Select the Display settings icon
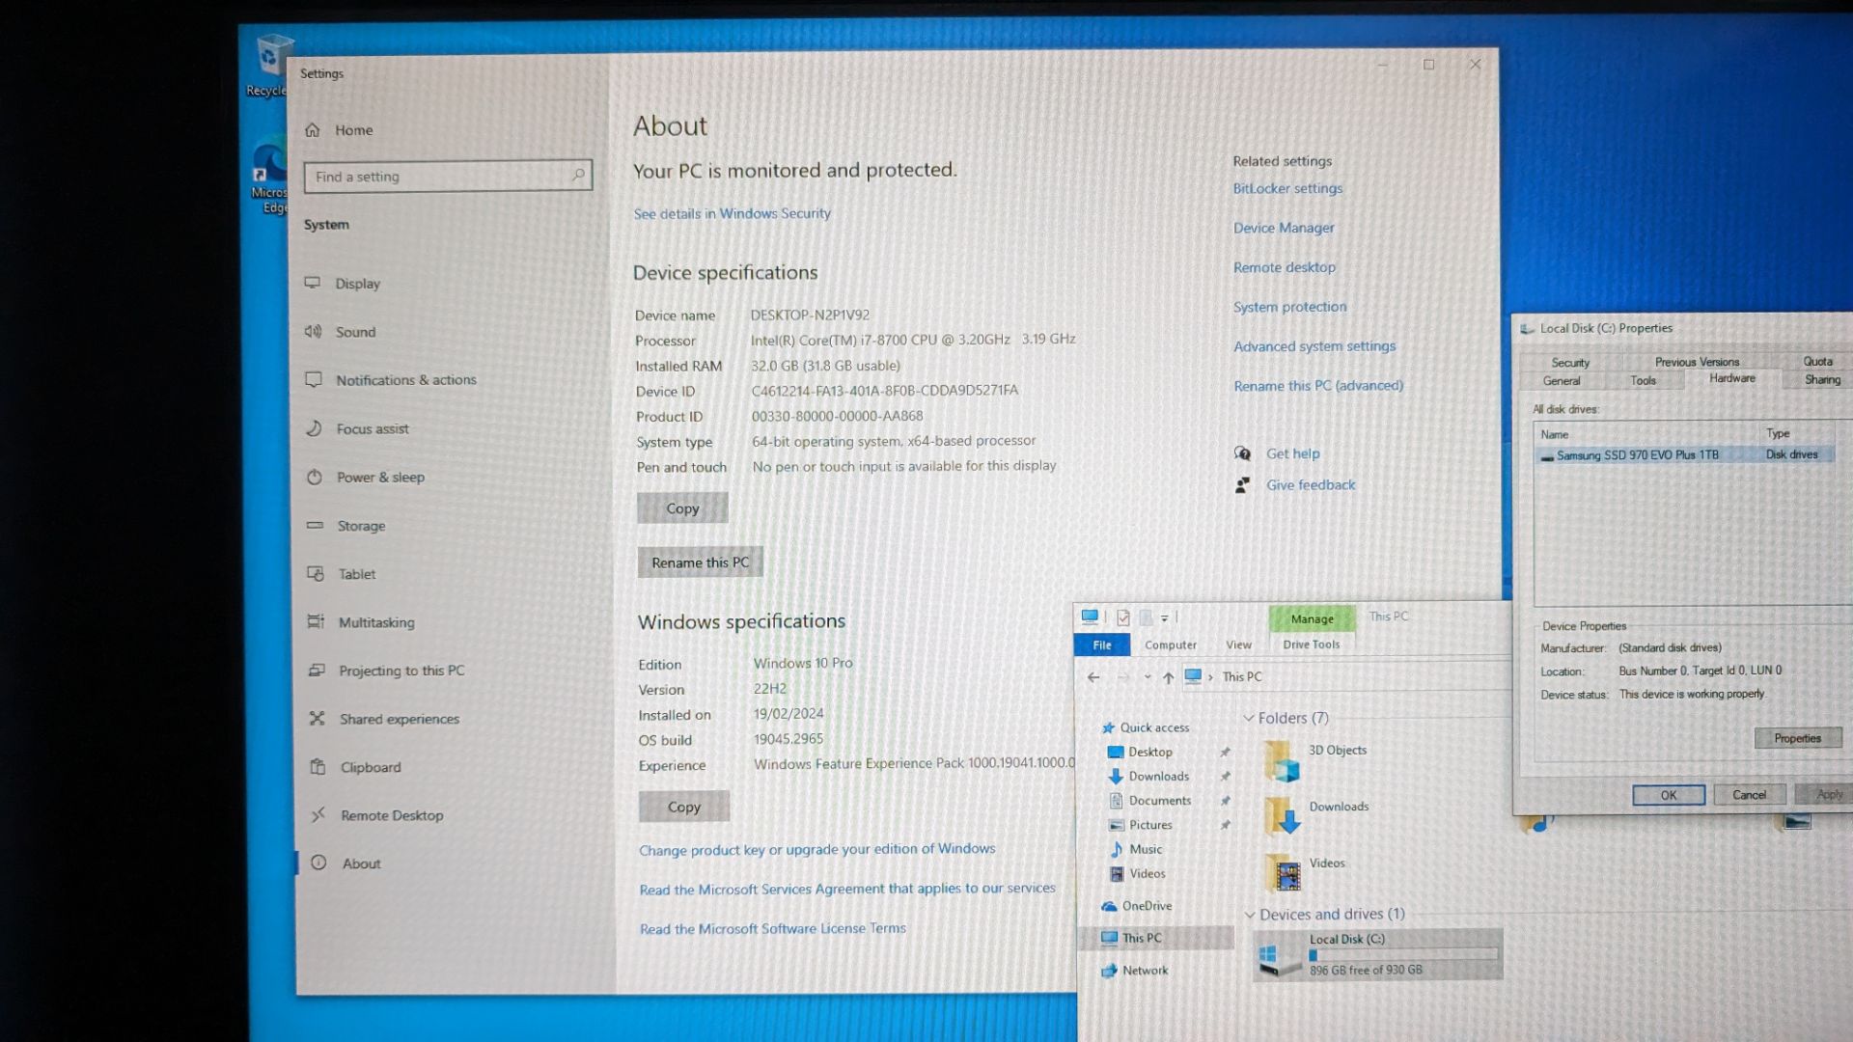Viewport: 1853px width, 1042px height. (x=315, y=283)
